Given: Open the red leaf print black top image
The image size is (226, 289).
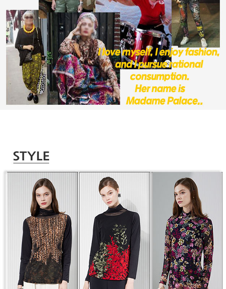Looking at the screenshot, I should [115, 230].
